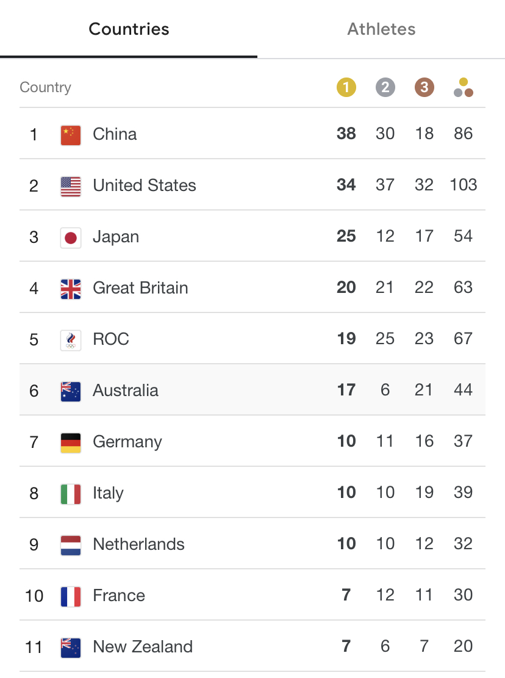Click the Germany flag icon
The height and width of the screenshot is (678, 505).
[71, 443]
